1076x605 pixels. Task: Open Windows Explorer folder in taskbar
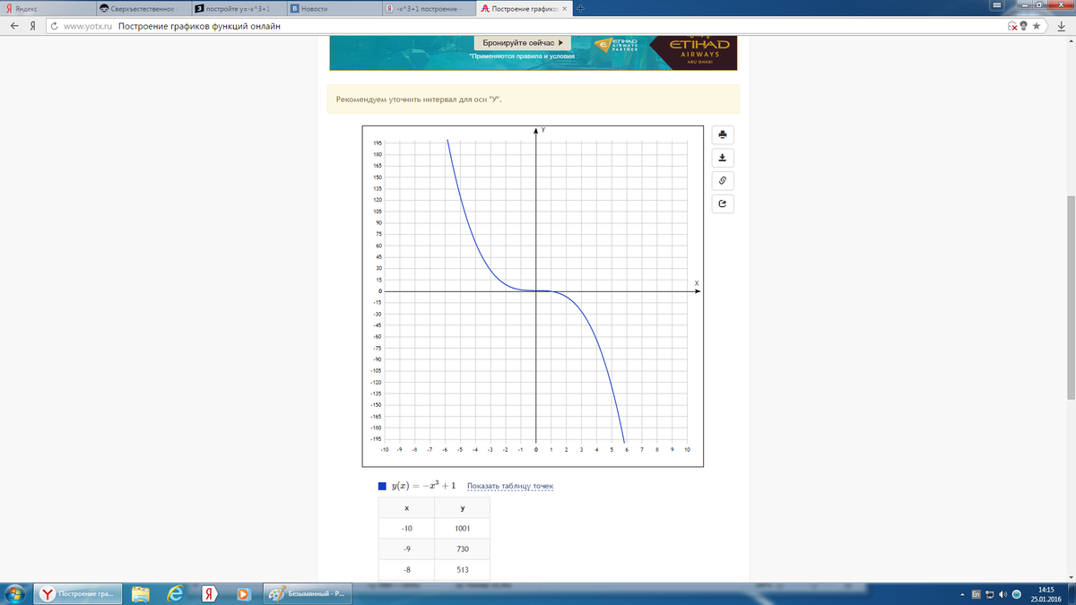point(141,593)
